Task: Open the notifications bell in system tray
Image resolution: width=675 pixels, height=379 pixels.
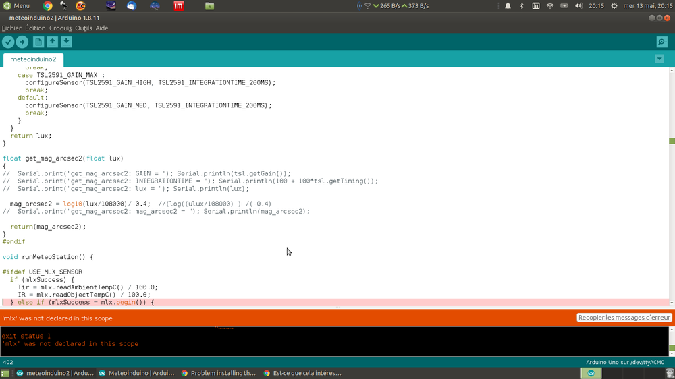Action: (x=508, y=5)
